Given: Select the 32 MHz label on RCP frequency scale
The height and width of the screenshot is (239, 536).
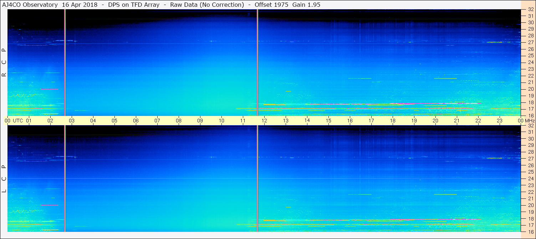Looking at the screenshot, I should pos(530,10).
